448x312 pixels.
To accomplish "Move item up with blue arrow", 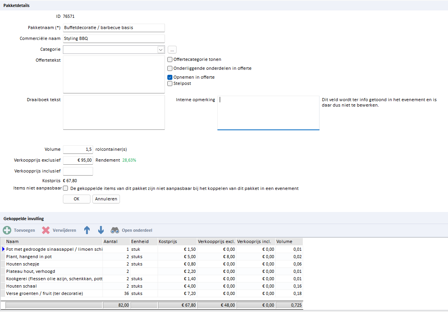I will [x=87, y=230].
